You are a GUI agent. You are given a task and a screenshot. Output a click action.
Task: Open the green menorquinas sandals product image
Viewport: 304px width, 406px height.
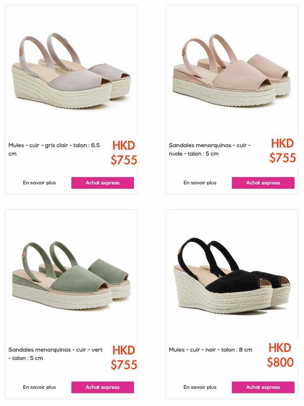(71, 276)
